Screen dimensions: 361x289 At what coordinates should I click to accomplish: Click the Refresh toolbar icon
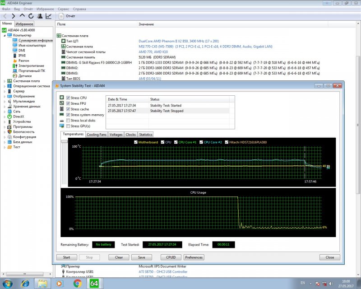[x=31, y=16]
